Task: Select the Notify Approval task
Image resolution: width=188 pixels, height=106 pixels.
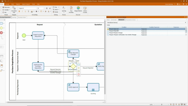Action: tap(73, 87)
